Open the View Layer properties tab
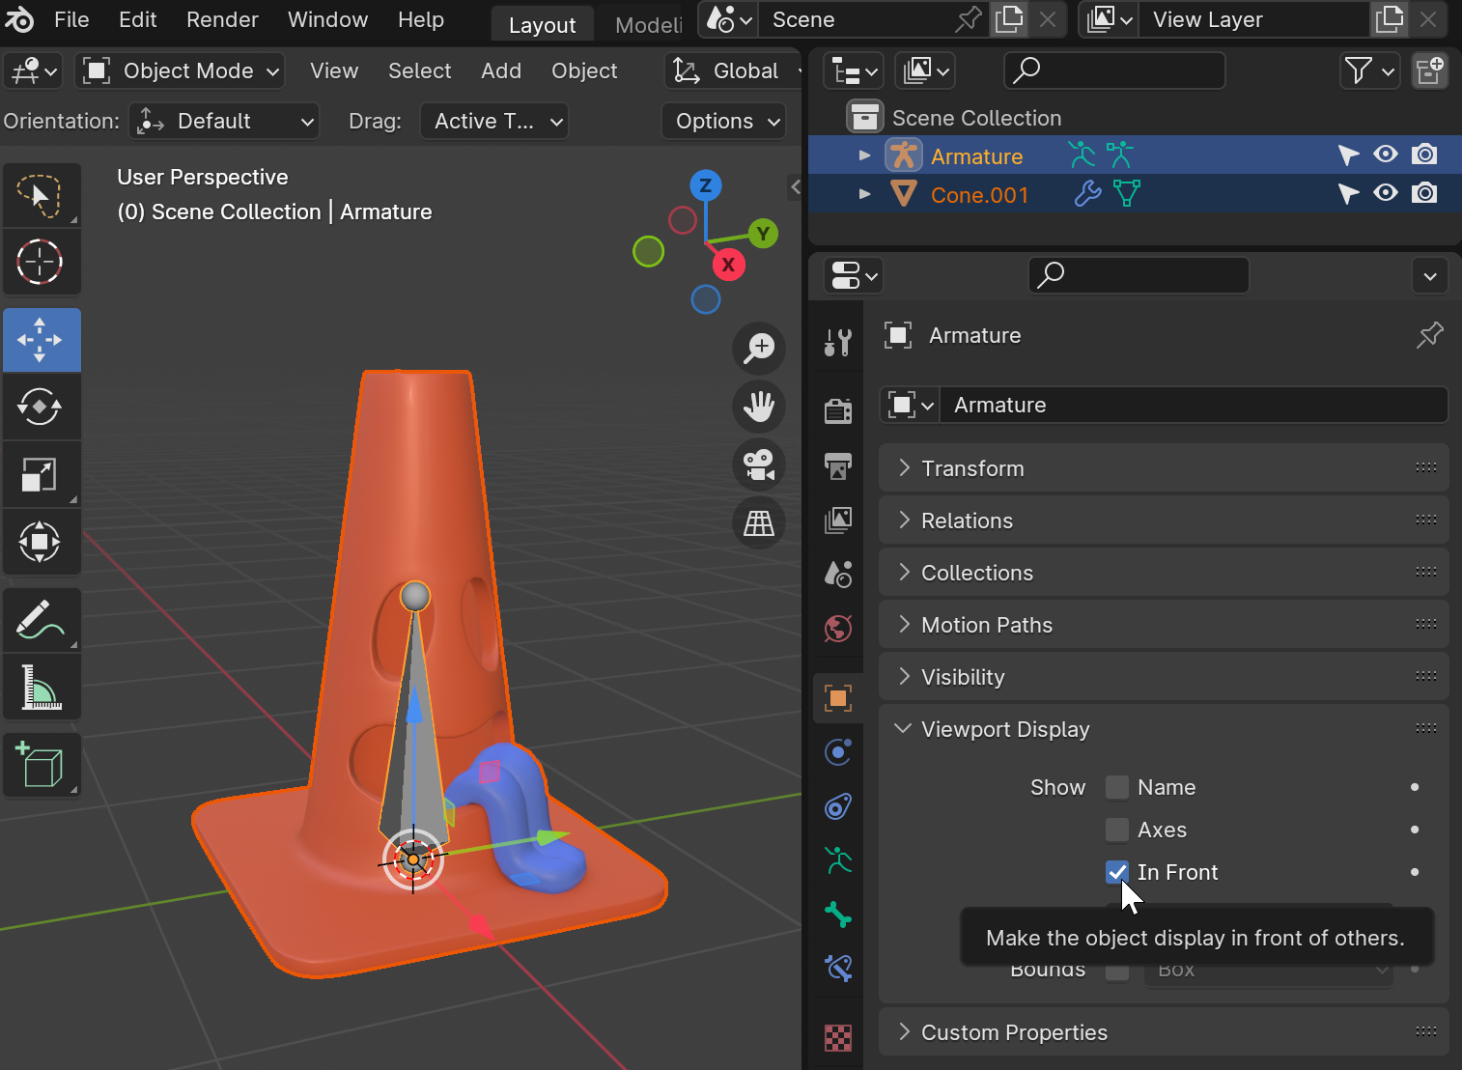The width and height of the screenshot is (1462, 1070). coord(838,520)
